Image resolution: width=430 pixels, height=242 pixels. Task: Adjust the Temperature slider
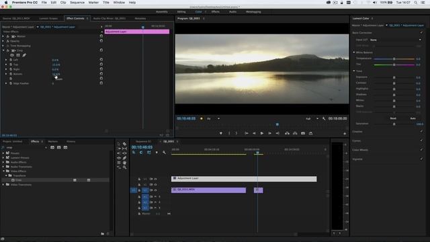[x=394, y=58]
